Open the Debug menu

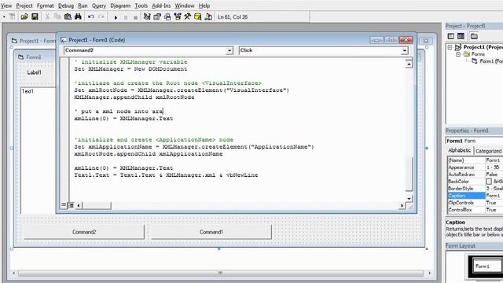coord(66,6)
